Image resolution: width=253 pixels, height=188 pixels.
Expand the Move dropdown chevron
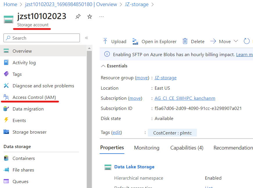coord(236,41)
